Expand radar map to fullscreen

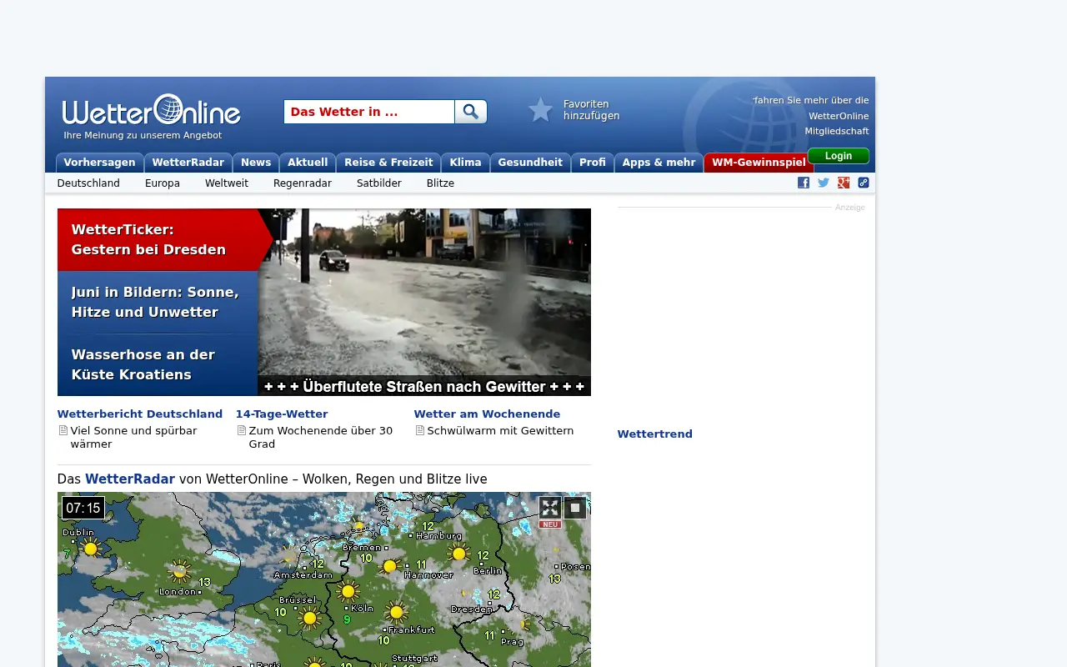coord(549,508)
